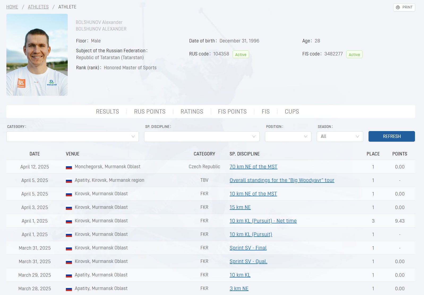
Task: Click the Sp. Discipline column header in table
Action: tap(245, 154)
